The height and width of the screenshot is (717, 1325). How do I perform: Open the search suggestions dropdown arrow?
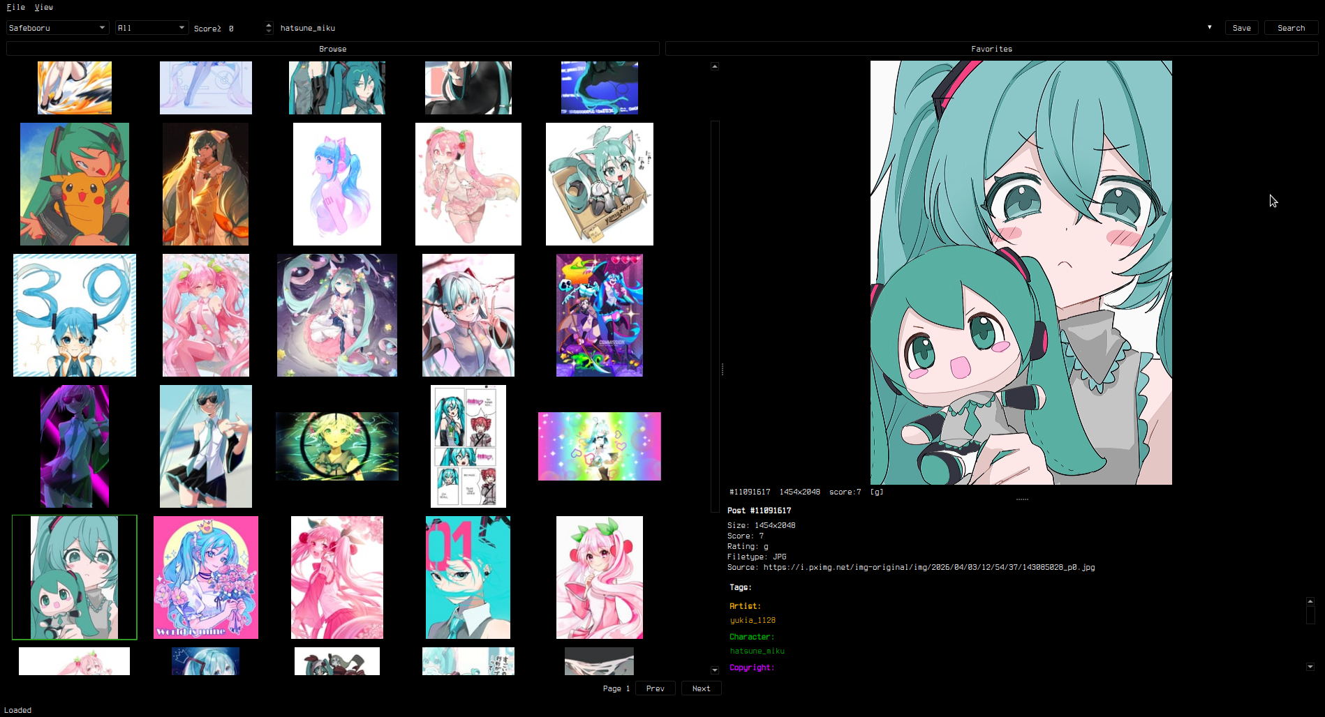pos(1210,27)
